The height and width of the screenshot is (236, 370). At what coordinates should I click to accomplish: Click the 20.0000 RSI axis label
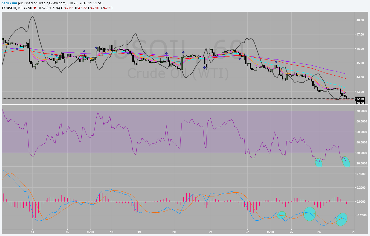pyautogui.click(x=362, y=163)
